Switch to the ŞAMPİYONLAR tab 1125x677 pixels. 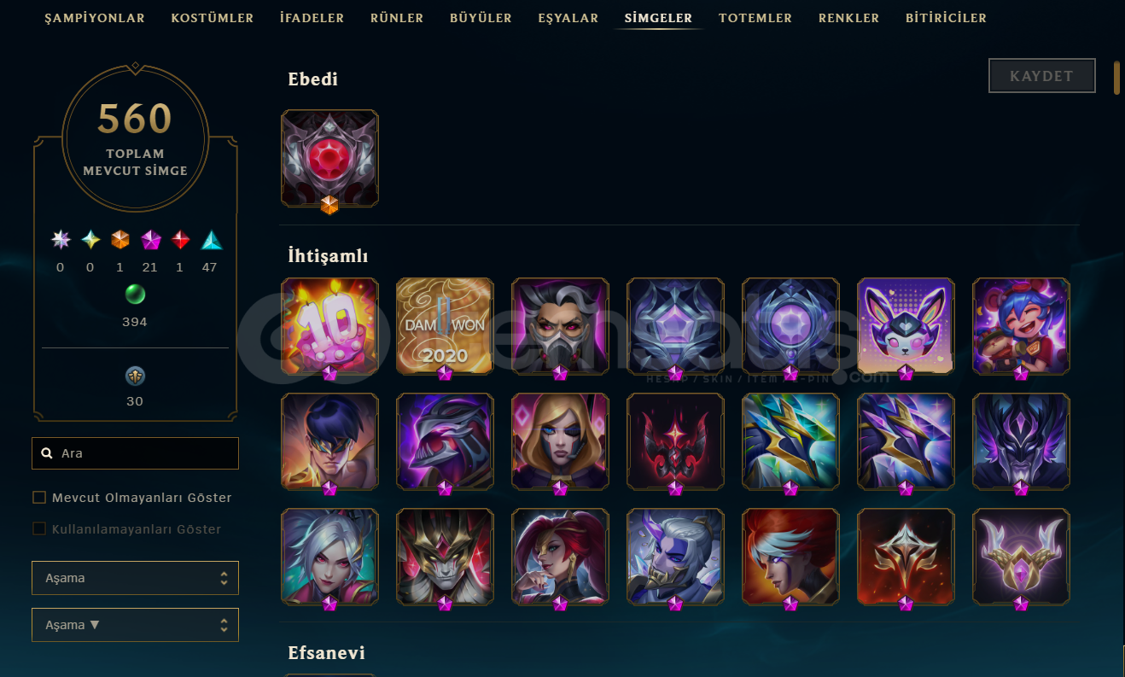95,18
